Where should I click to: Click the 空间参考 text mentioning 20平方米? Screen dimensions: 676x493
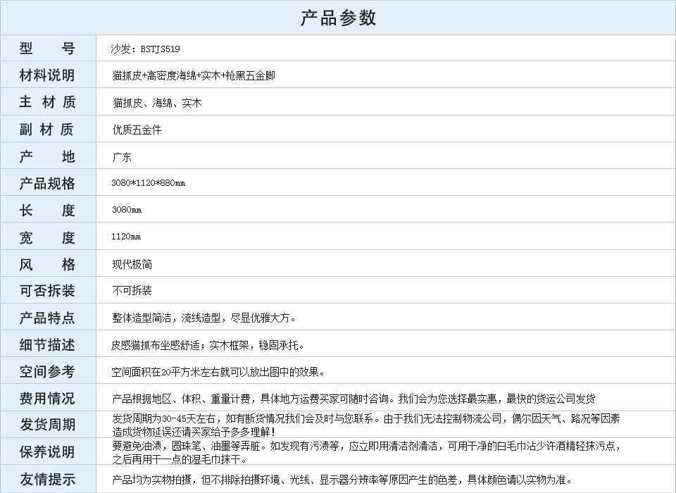pyautogui.click(x=218, y=372)
